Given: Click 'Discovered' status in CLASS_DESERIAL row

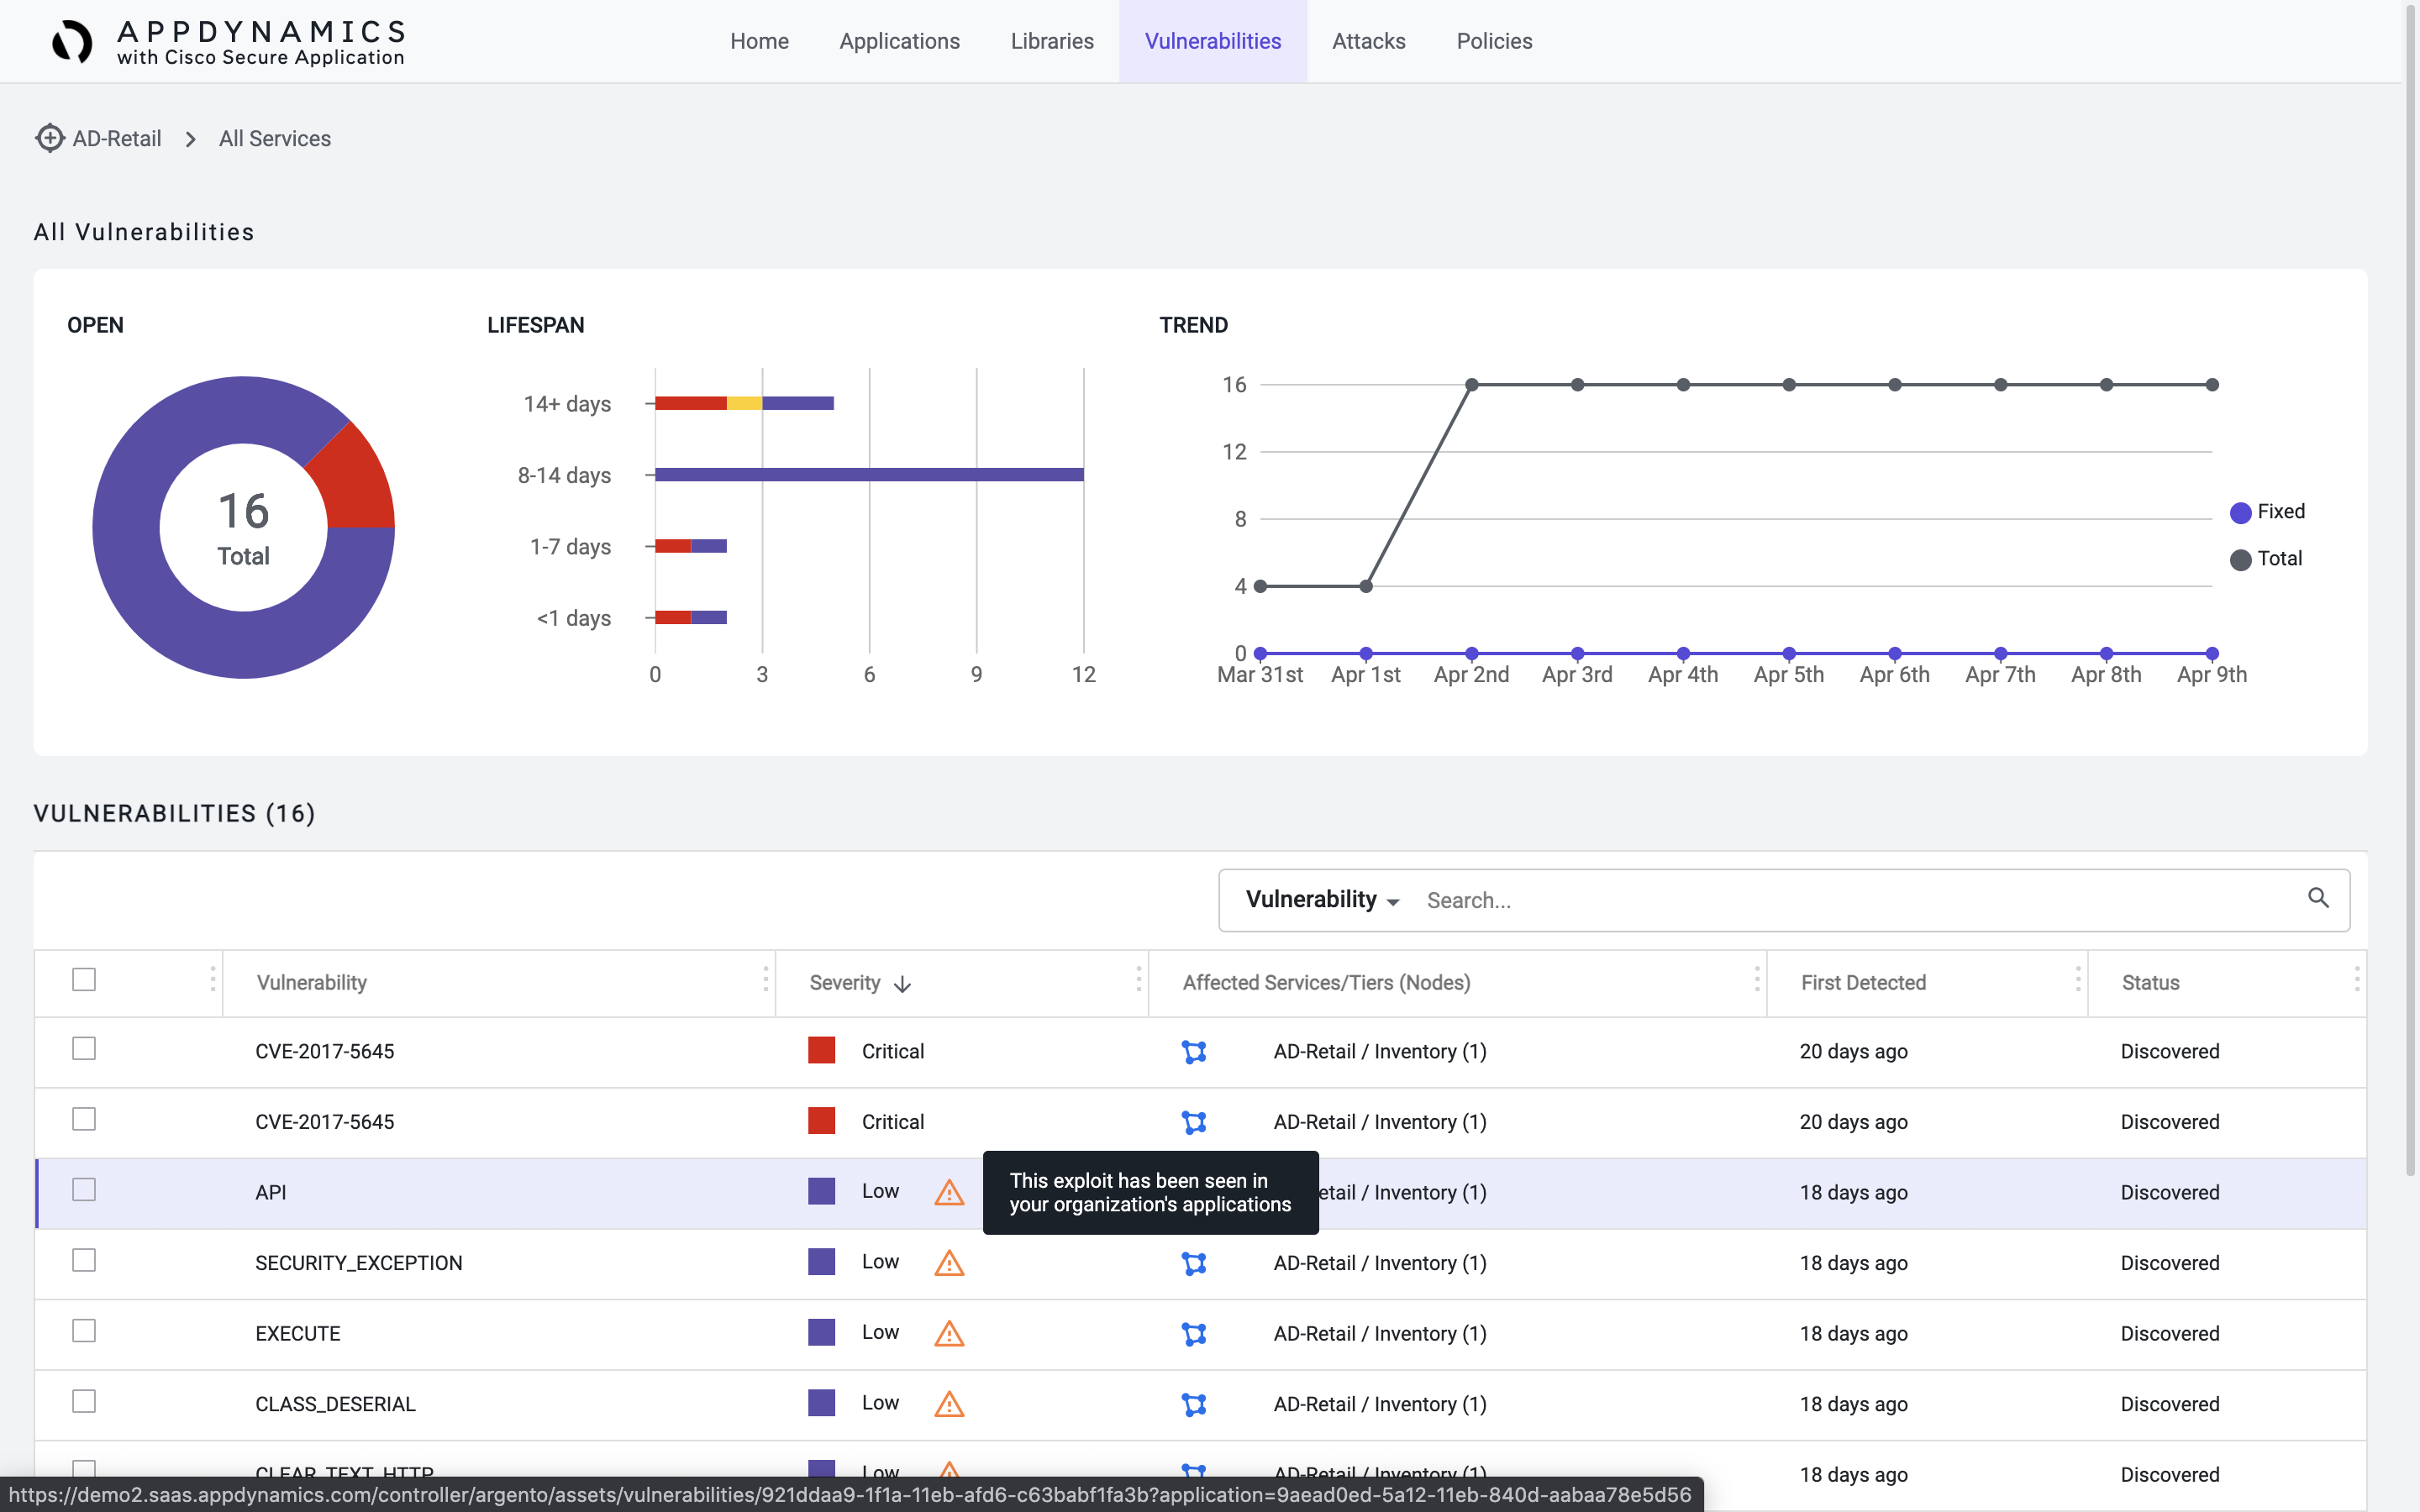Looking at the screenshot, I should coord(2170,1405).
